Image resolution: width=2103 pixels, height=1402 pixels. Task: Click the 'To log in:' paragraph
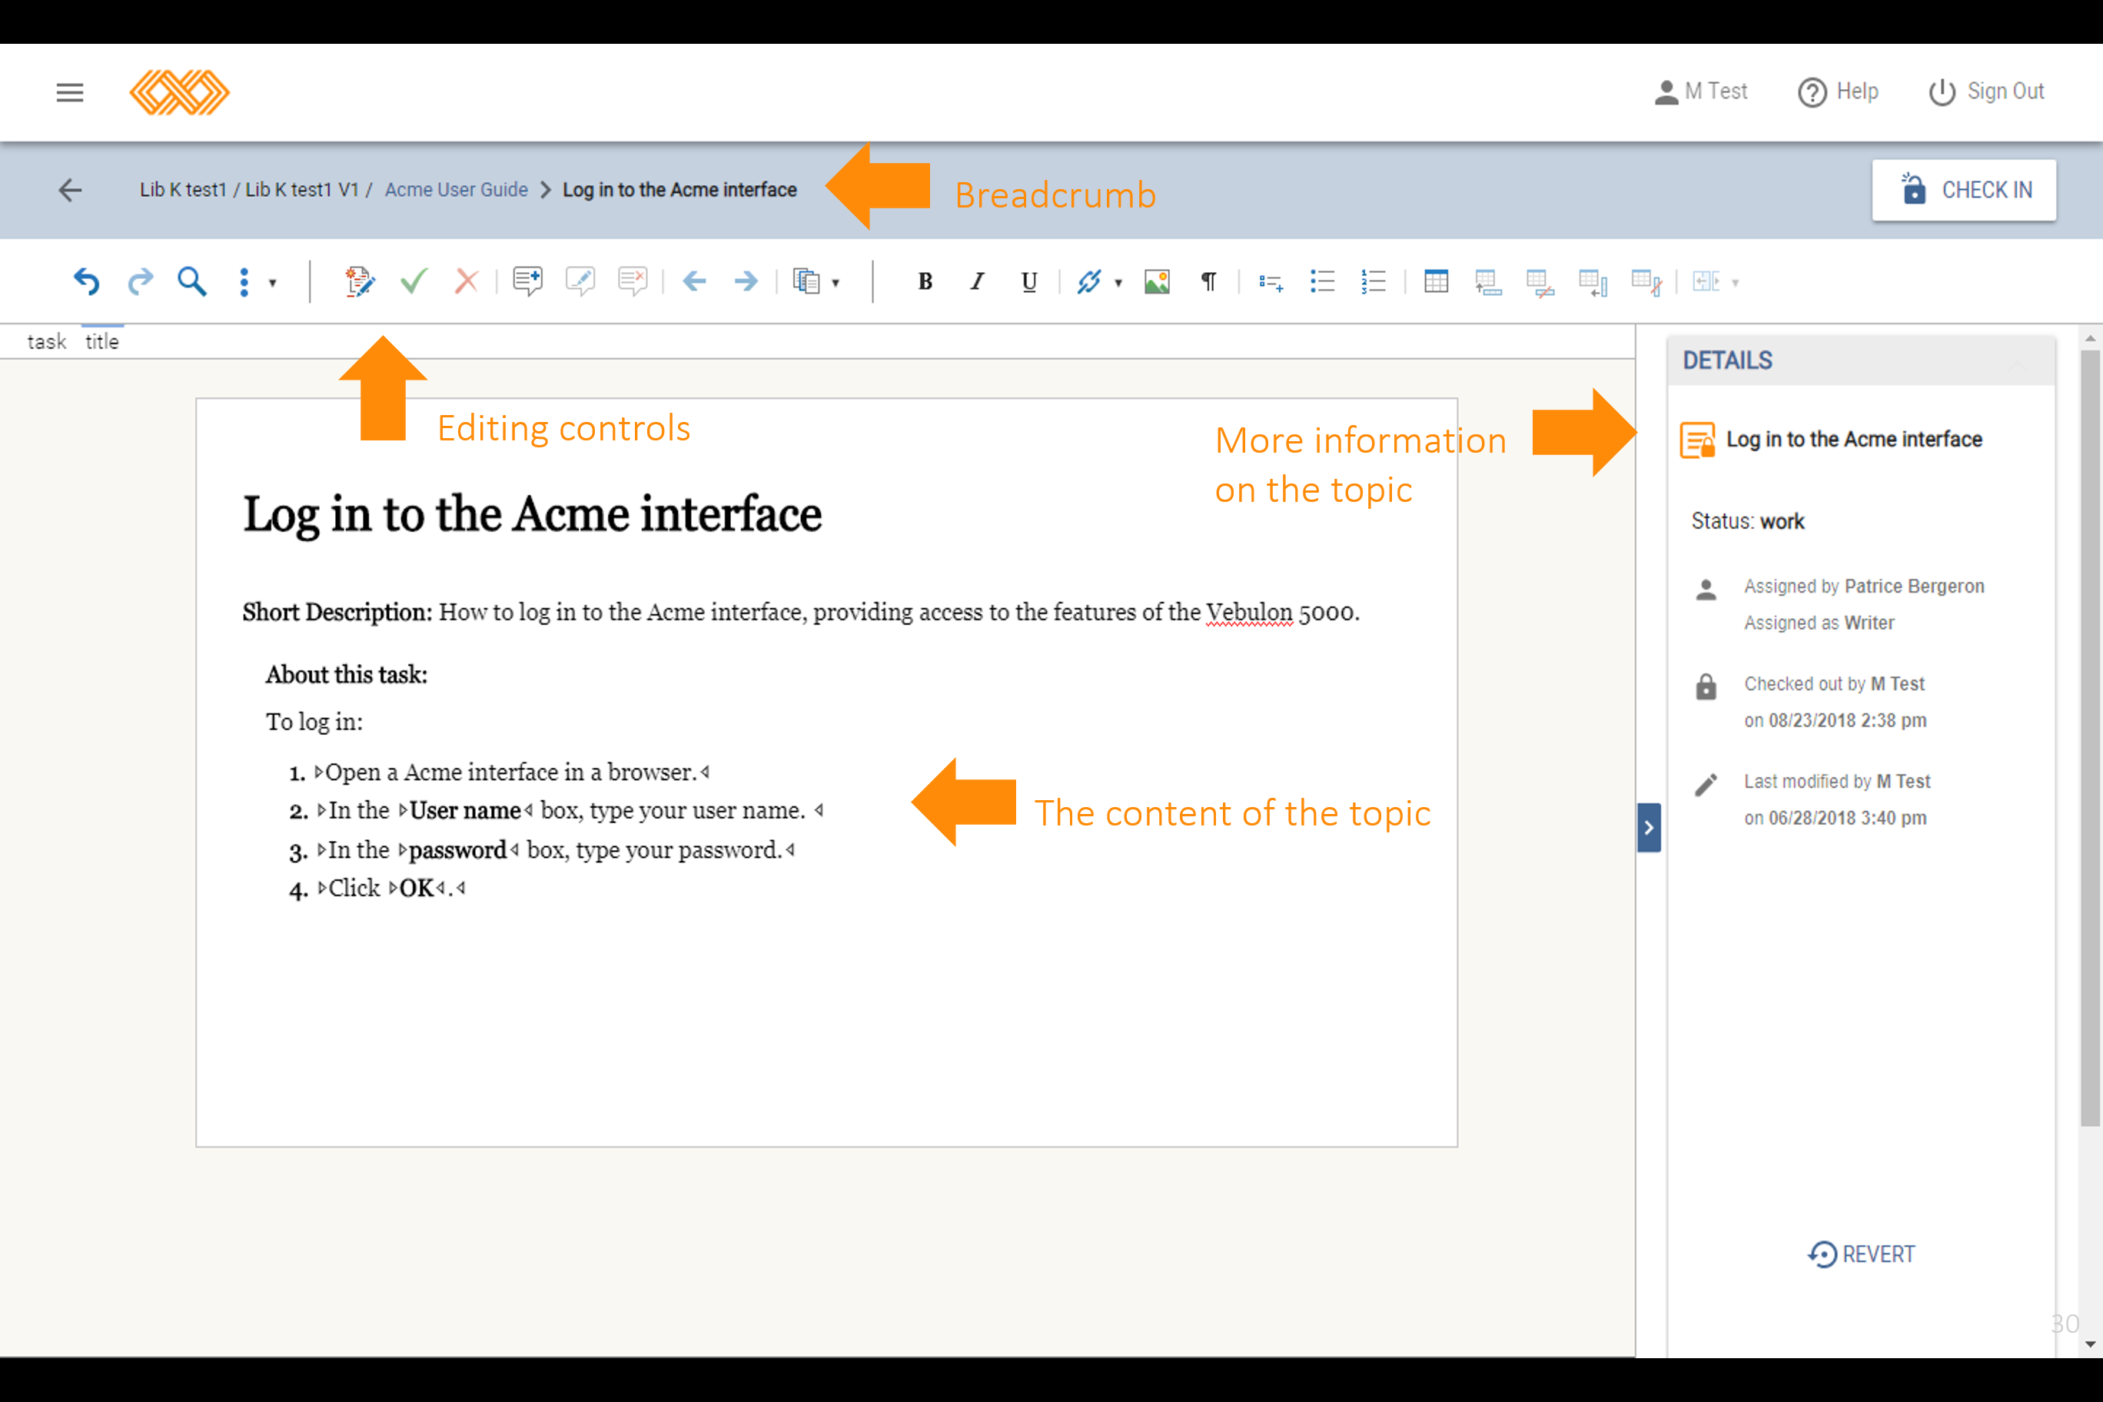(x=314, y=723)
